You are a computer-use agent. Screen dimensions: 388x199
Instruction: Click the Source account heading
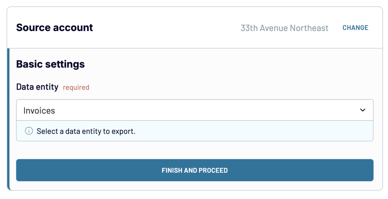pyautogui.click(x=55, y=28)
